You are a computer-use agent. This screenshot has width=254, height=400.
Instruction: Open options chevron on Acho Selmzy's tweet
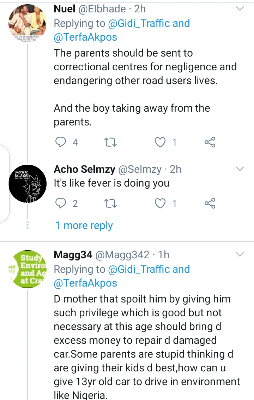[x=240, y=169]
